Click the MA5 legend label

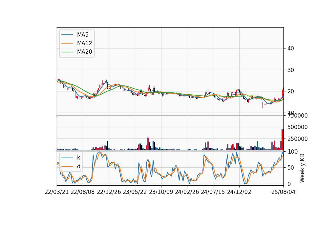[x=83, y=35]
